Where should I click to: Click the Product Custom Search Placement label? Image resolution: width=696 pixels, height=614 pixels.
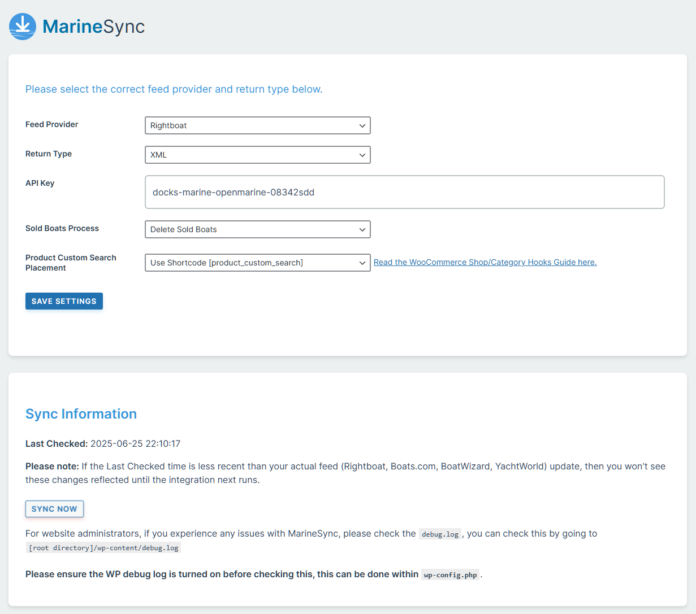pos(71,263)
